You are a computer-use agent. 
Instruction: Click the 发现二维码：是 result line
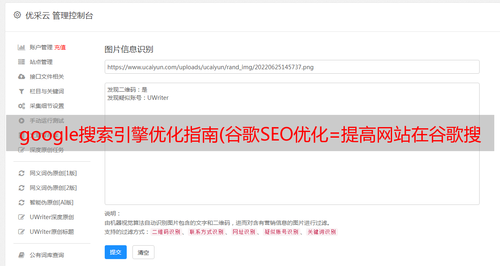(x=128, y=90)
